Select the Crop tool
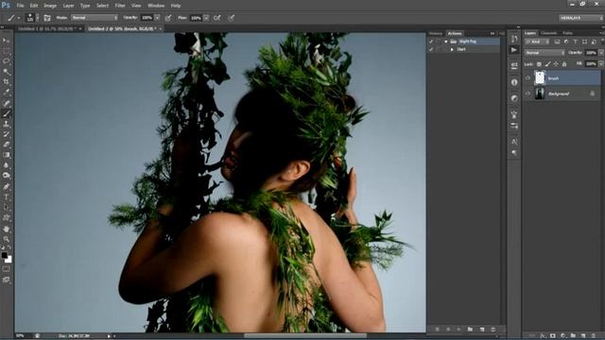Viewport: 605px width, 340px height. (x=7, y=82)
